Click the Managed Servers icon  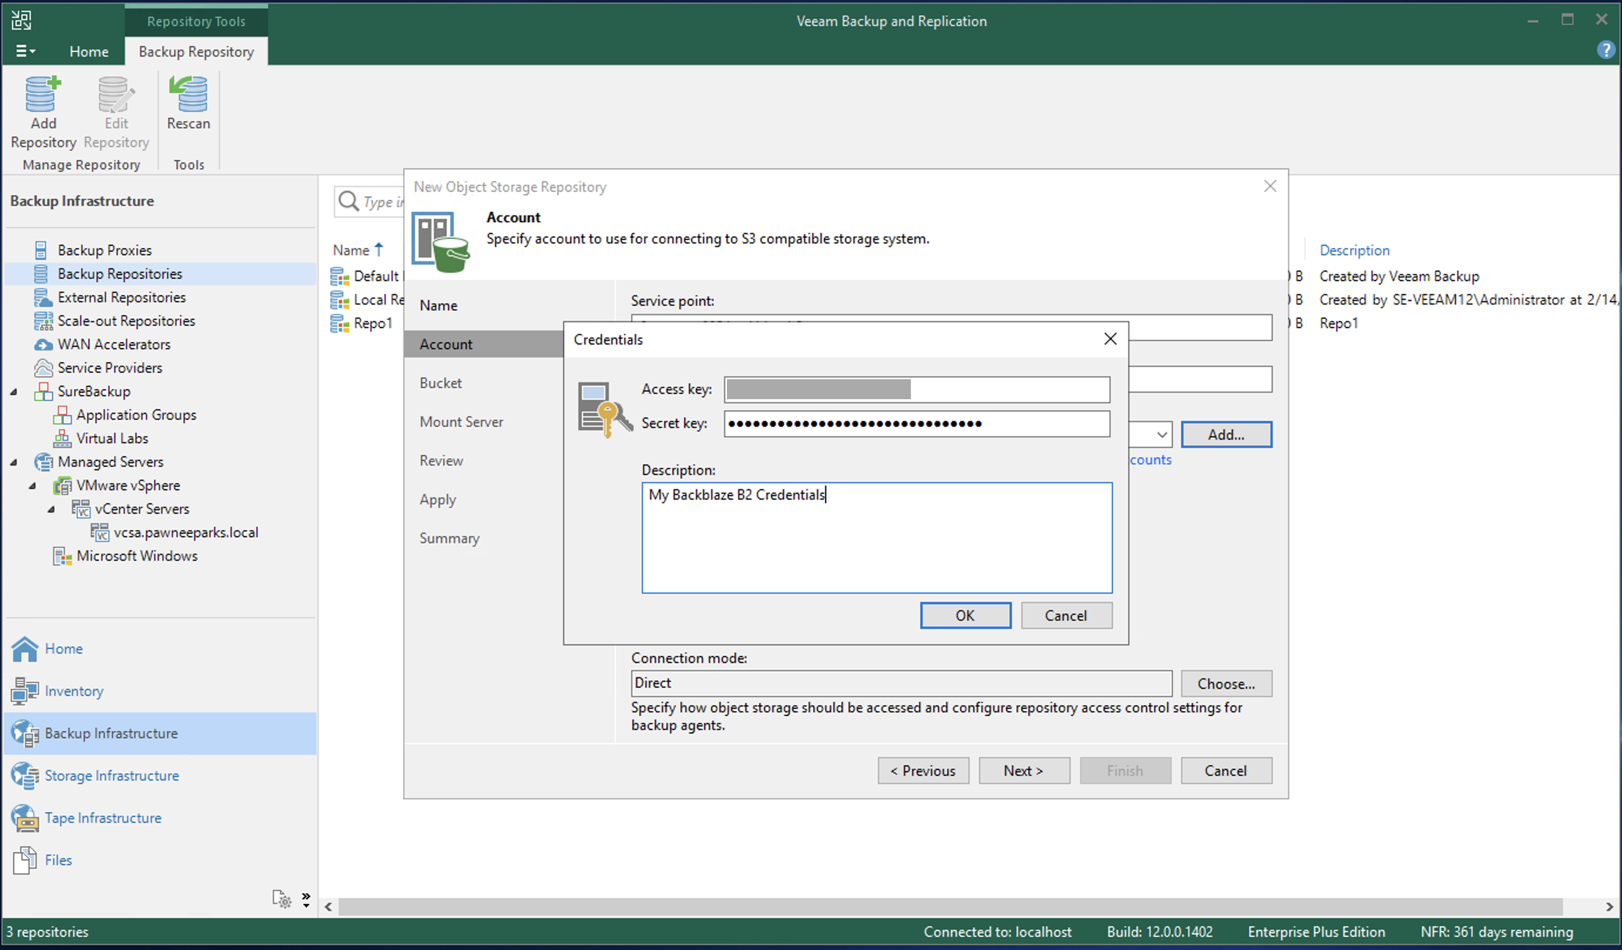pos(43,463)
